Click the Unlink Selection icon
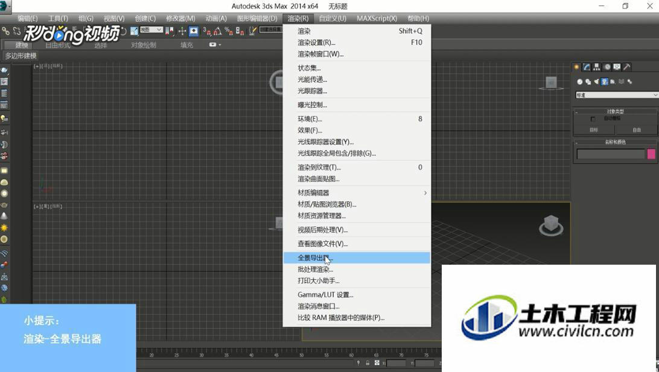659x372 pixels. pyautogui.click(x=17, y=31)
